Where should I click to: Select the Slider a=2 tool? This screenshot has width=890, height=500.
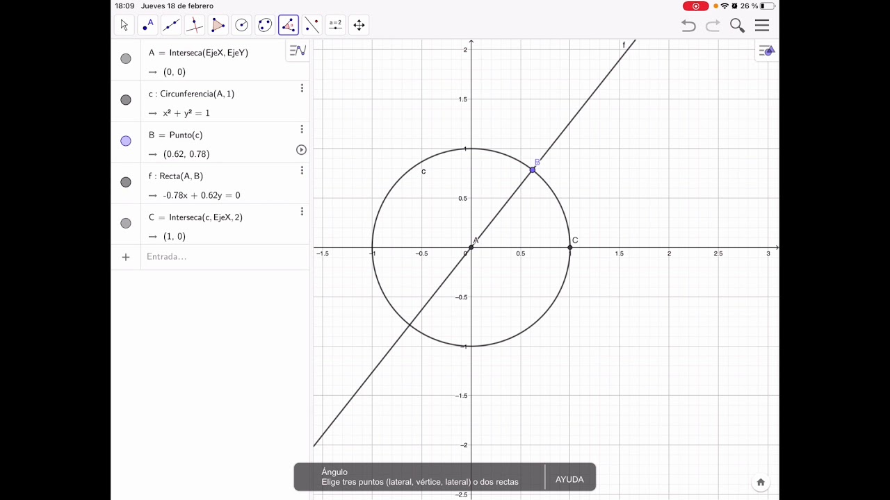click(x=335, y=26)
